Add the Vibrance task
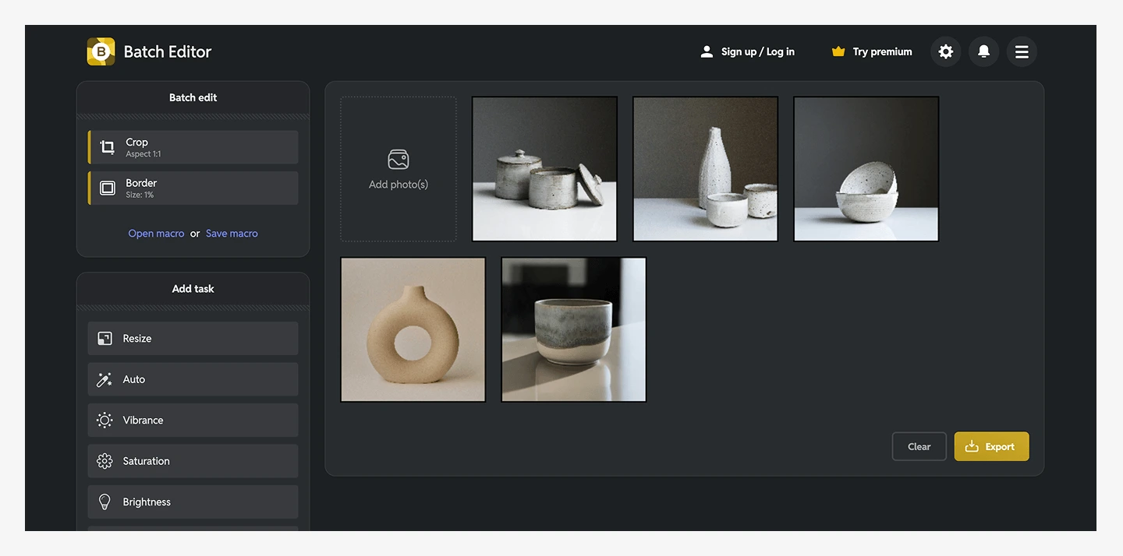This screenshot has height=556, width=1123. (193, 421)
